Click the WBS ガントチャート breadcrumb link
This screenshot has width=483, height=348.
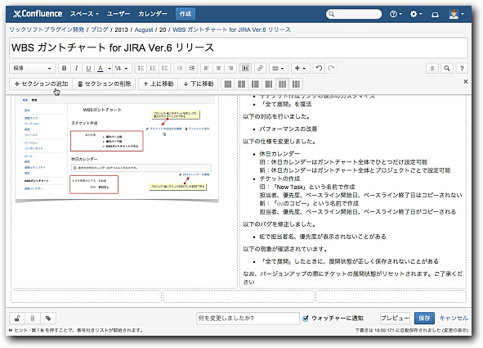pyautogui.click(x=231, y=29)
